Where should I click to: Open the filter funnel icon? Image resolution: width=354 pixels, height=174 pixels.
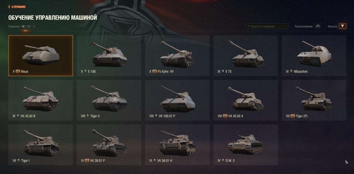342,26
